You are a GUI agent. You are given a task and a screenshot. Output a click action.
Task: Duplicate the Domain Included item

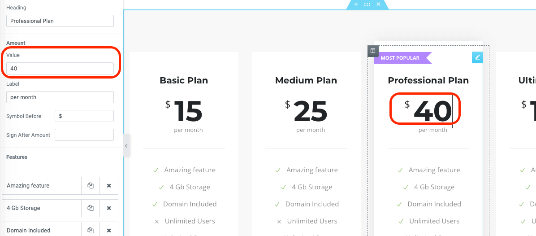[x=91, y=230]
